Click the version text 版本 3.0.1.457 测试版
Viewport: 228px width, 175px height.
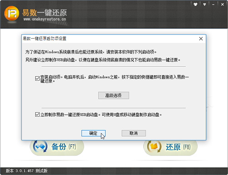[26, 171]
